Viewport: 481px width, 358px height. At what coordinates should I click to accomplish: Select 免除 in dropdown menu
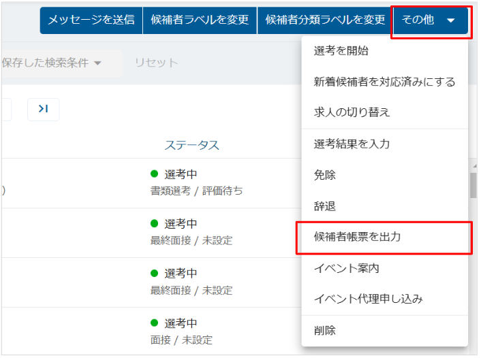325,175
